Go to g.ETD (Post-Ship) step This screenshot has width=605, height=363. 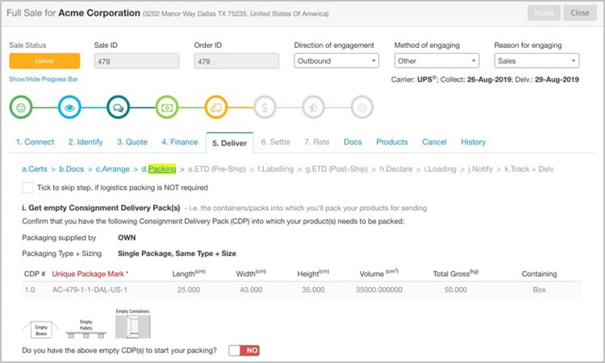pyautogui.click(x=336, y=169)
